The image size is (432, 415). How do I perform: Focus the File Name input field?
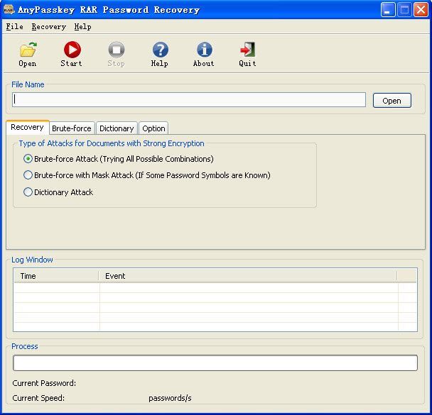(x=189, y=99)
